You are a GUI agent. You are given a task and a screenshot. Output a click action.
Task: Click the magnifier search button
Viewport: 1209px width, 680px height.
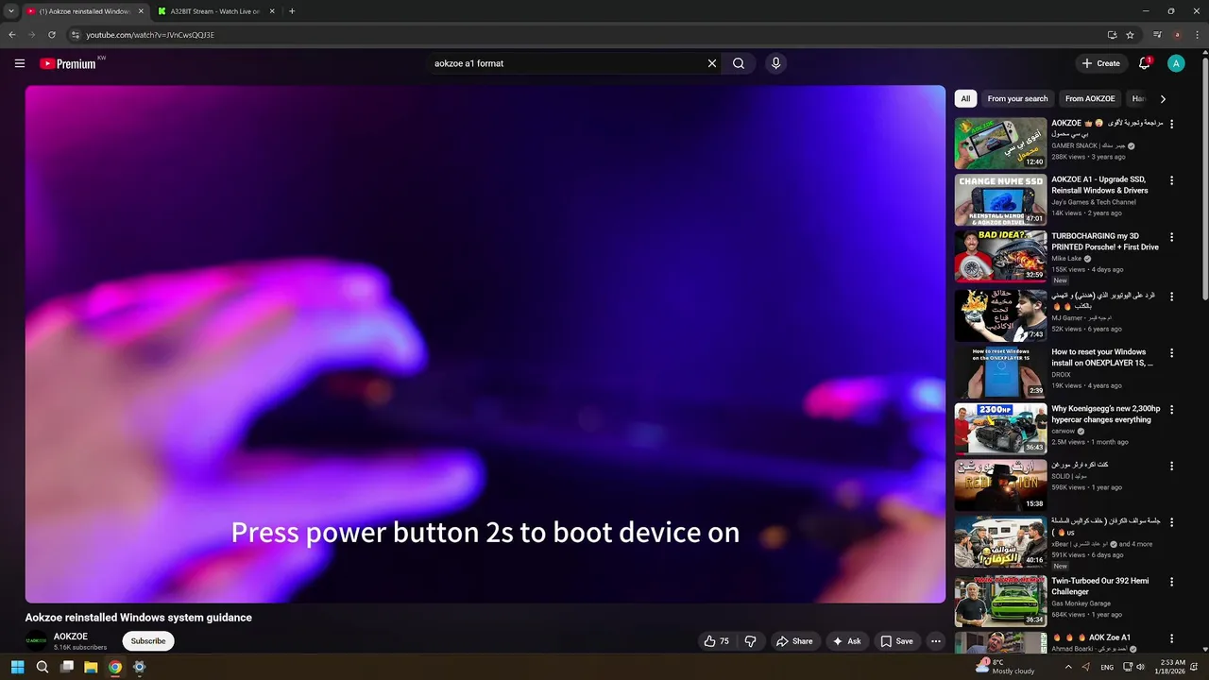coord(739,63)
